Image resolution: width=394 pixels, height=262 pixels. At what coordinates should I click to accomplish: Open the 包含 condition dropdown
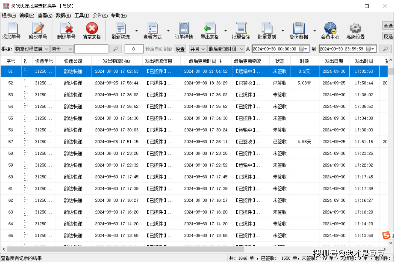62,49
